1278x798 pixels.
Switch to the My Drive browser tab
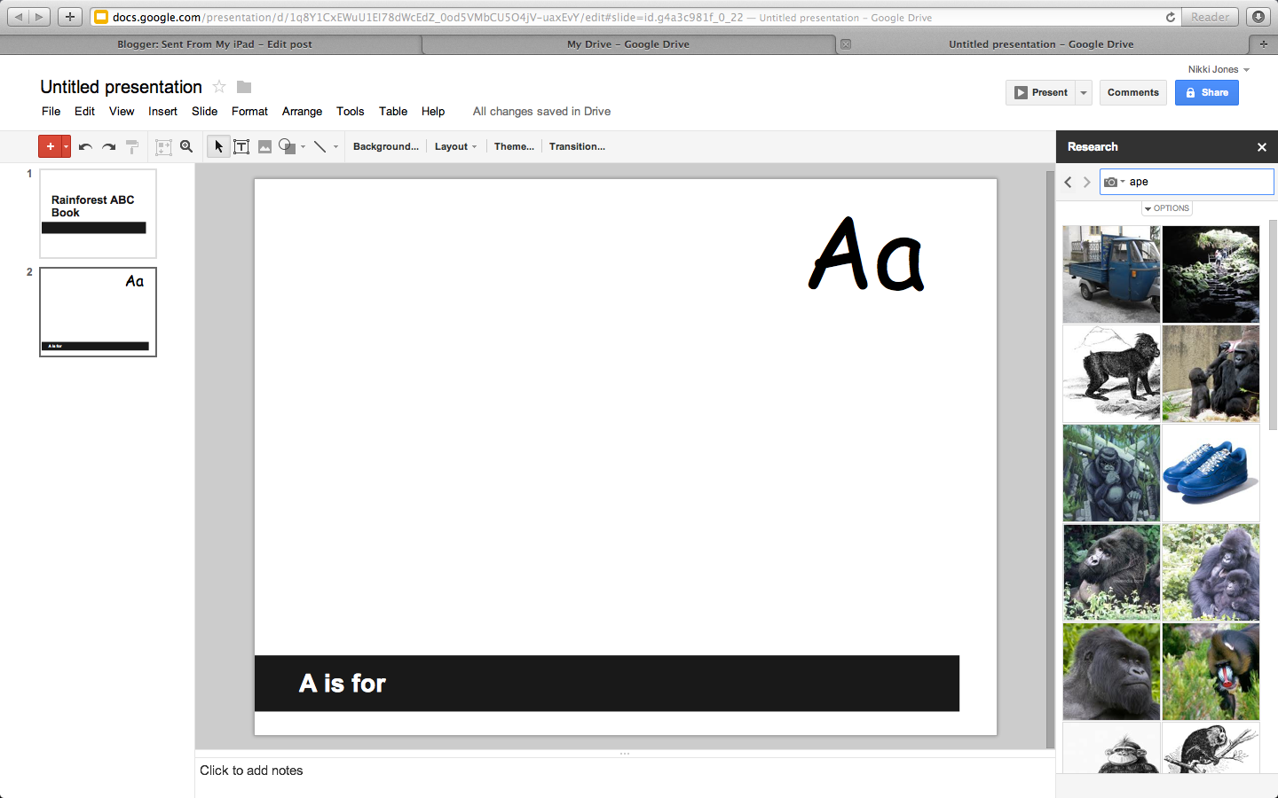pyautogui.click(x=627, y=43)
